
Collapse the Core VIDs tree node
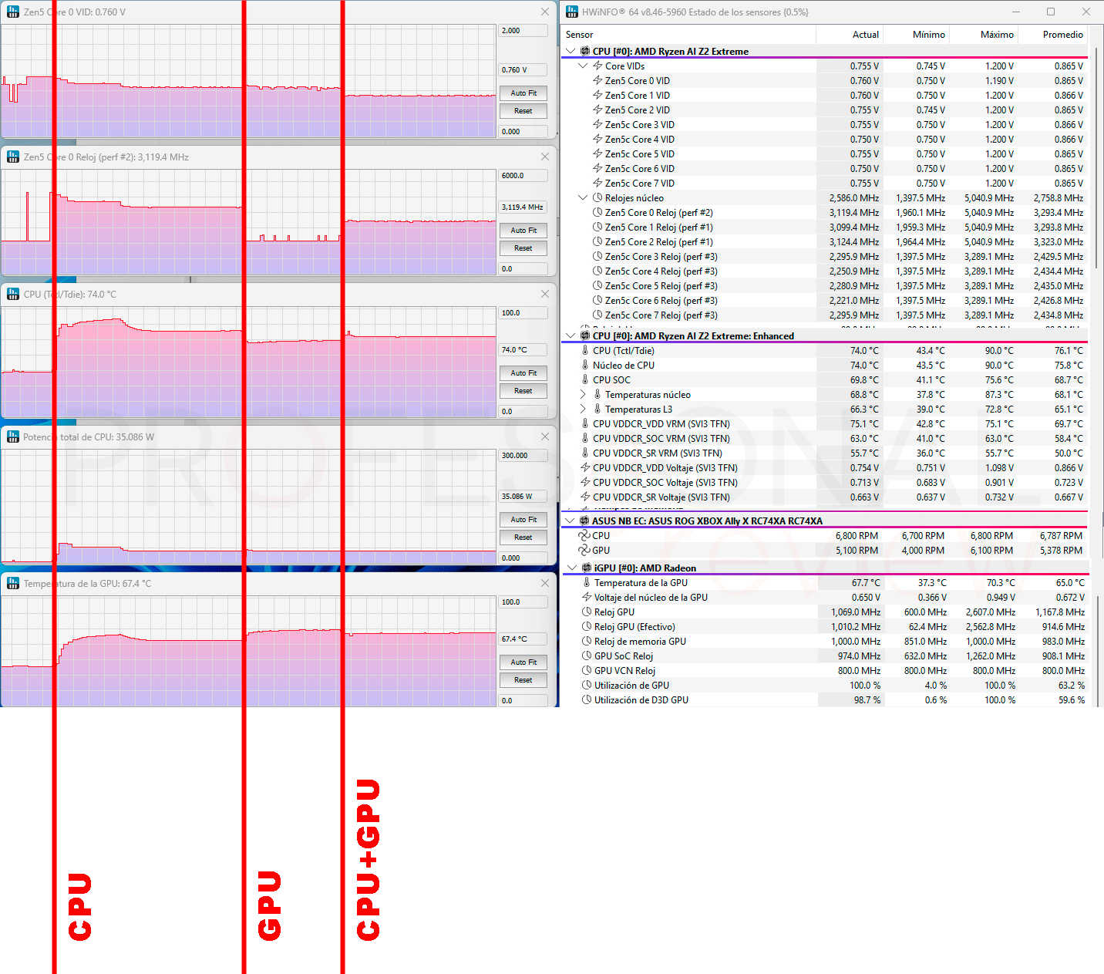tap(583, 66)
